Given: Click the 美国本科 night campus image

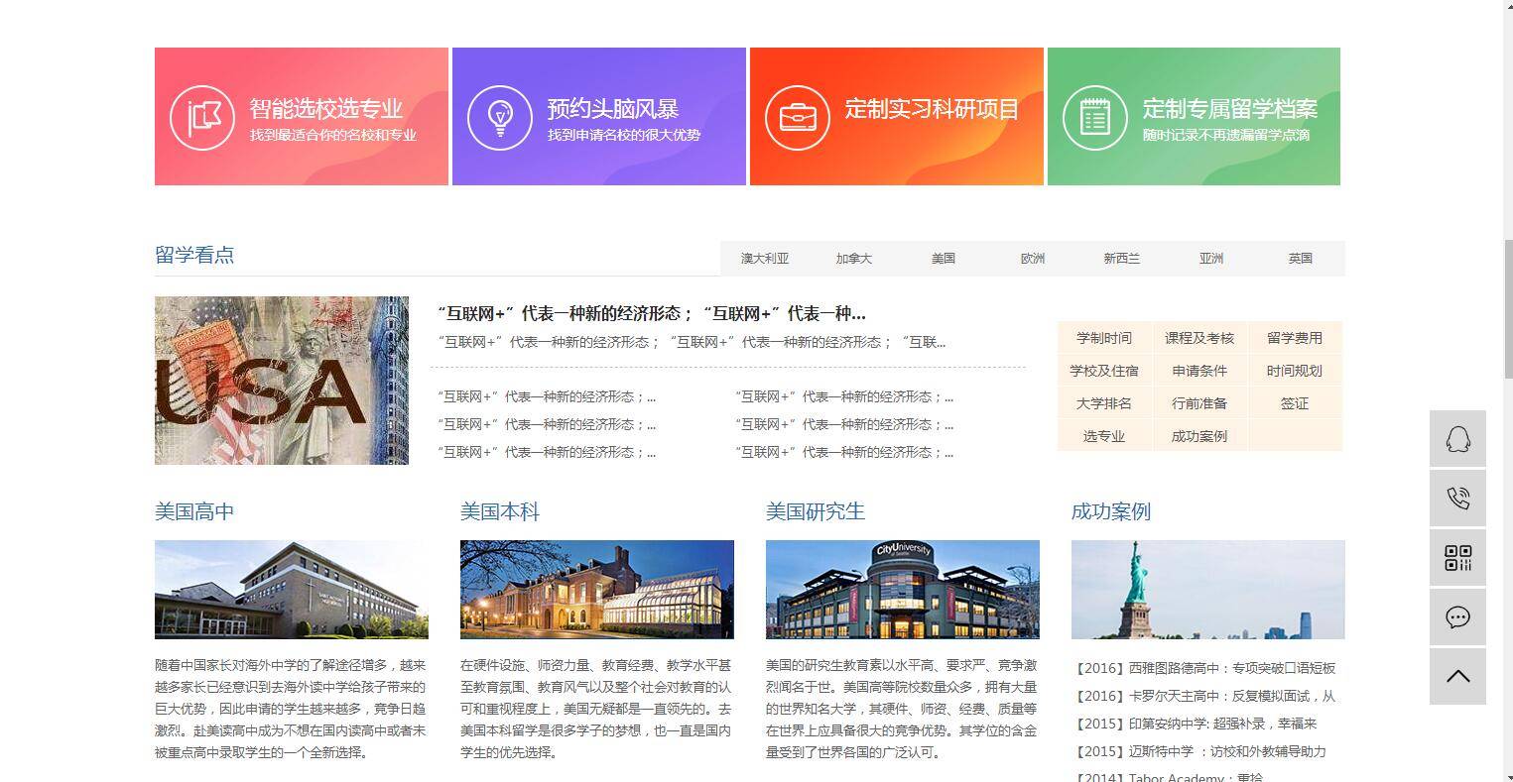Looking at the screenshot, I should tap(597, 590).
